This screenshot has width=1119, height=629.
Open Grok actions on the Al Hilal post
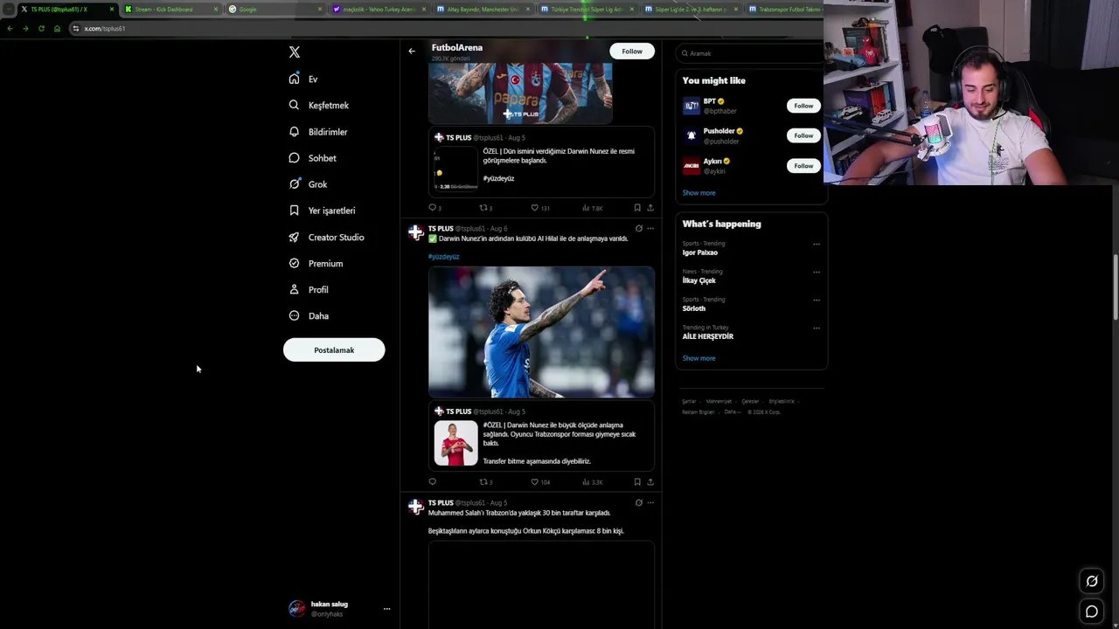[638, 229]
